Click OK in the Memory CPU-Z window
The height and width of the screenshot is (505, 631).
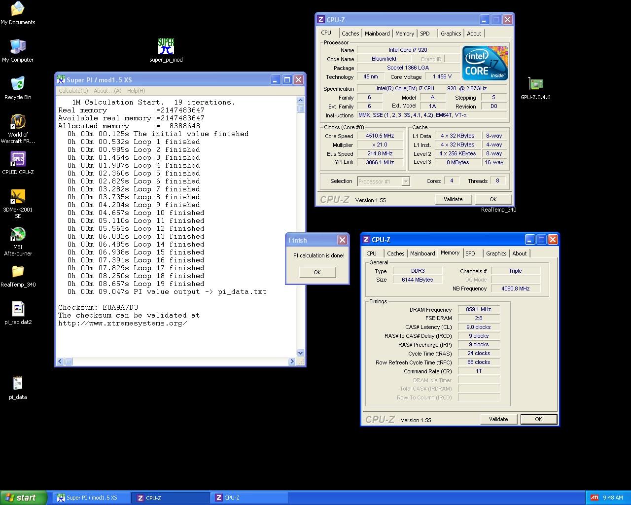tap(538, 419)
